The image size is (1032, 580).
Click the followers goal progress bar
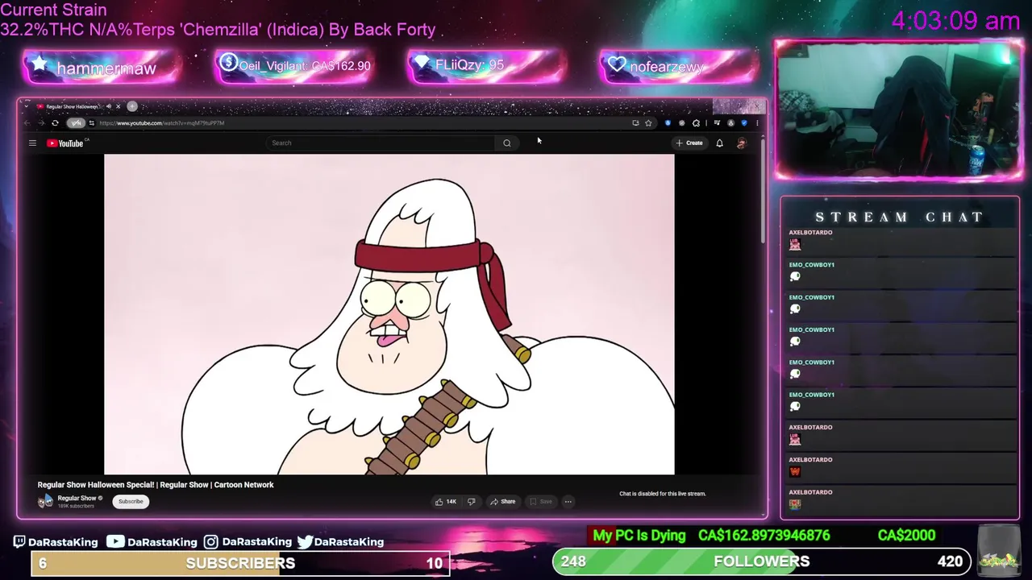pyautogui.click(x=762, y=561)
